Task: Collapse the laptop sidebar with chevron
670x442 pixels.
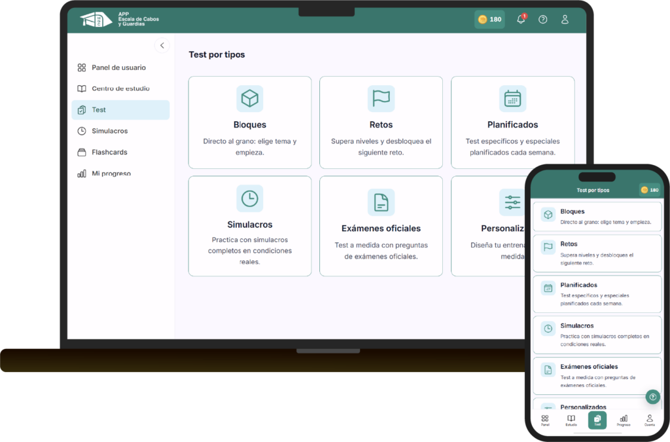Action: [x=162, y=45]
